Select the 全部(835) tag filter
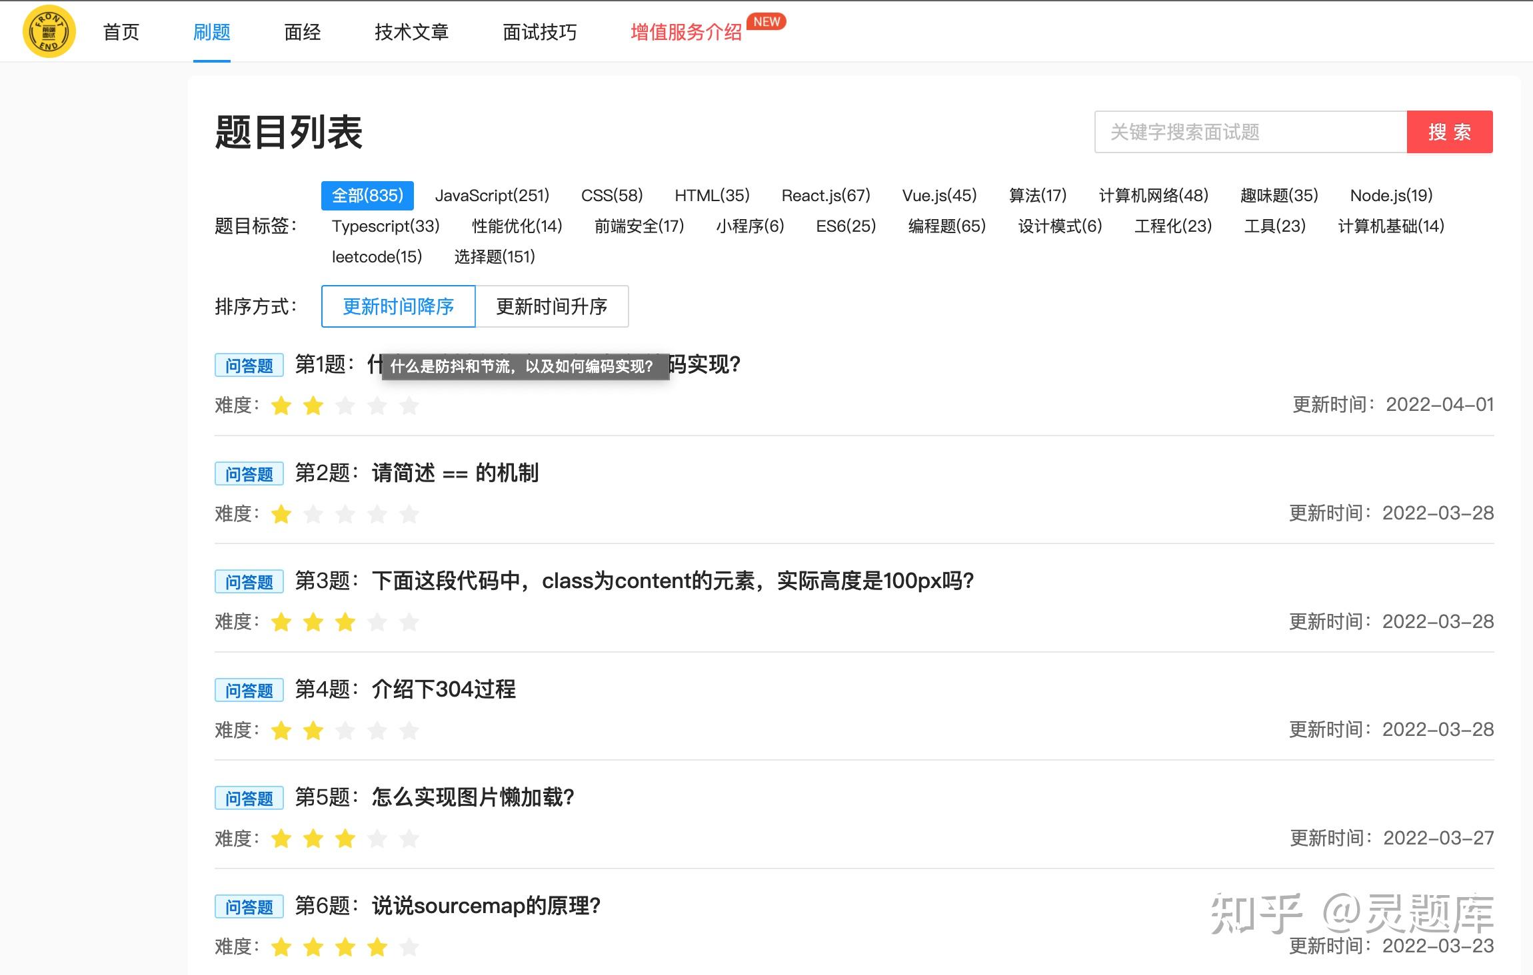The width and height of the screenshot is (1533, 975). pos(367,195)
